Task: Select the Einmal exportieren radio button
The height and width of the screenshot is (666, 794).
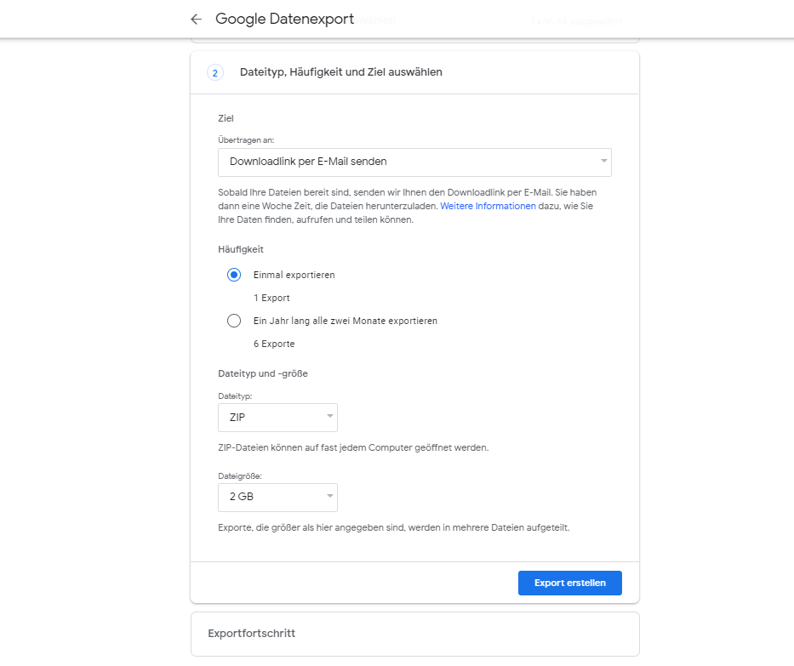Action: click(234, 275)
